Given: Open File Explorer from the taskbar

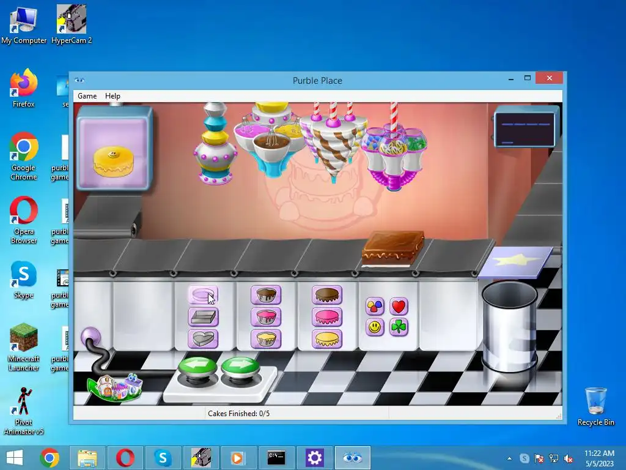Looking at the screenshot, I should pos(87,458).
